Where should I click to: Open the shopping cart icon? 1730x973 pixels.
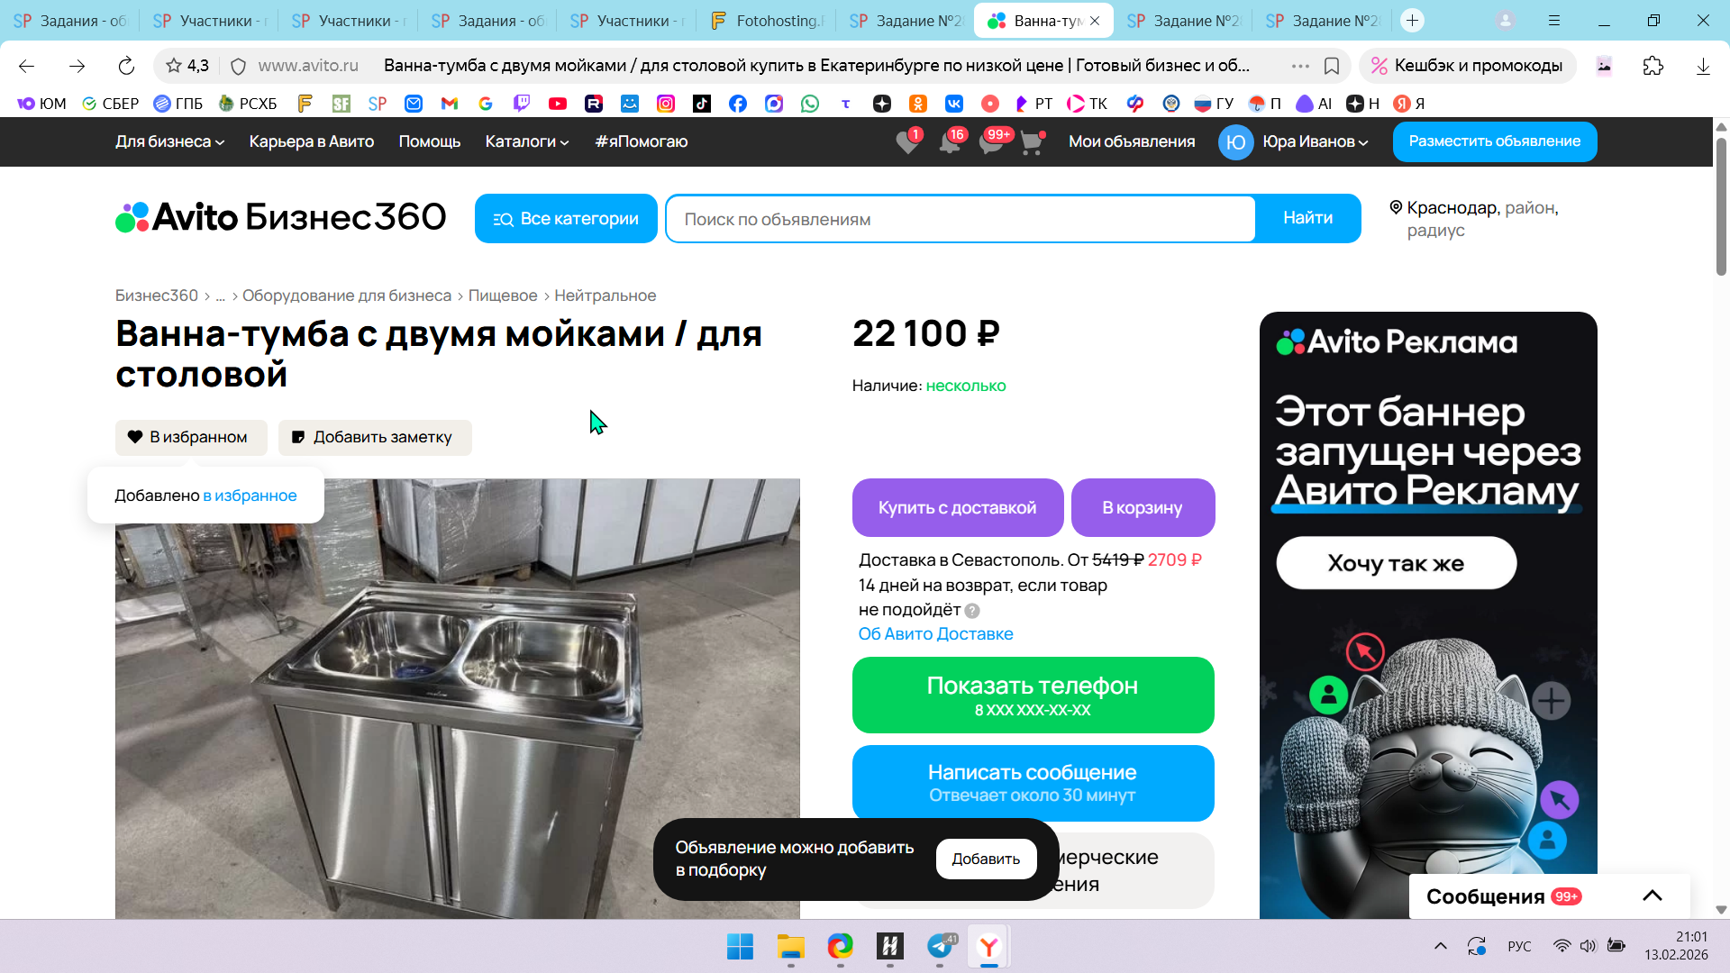click(1031, 142)
